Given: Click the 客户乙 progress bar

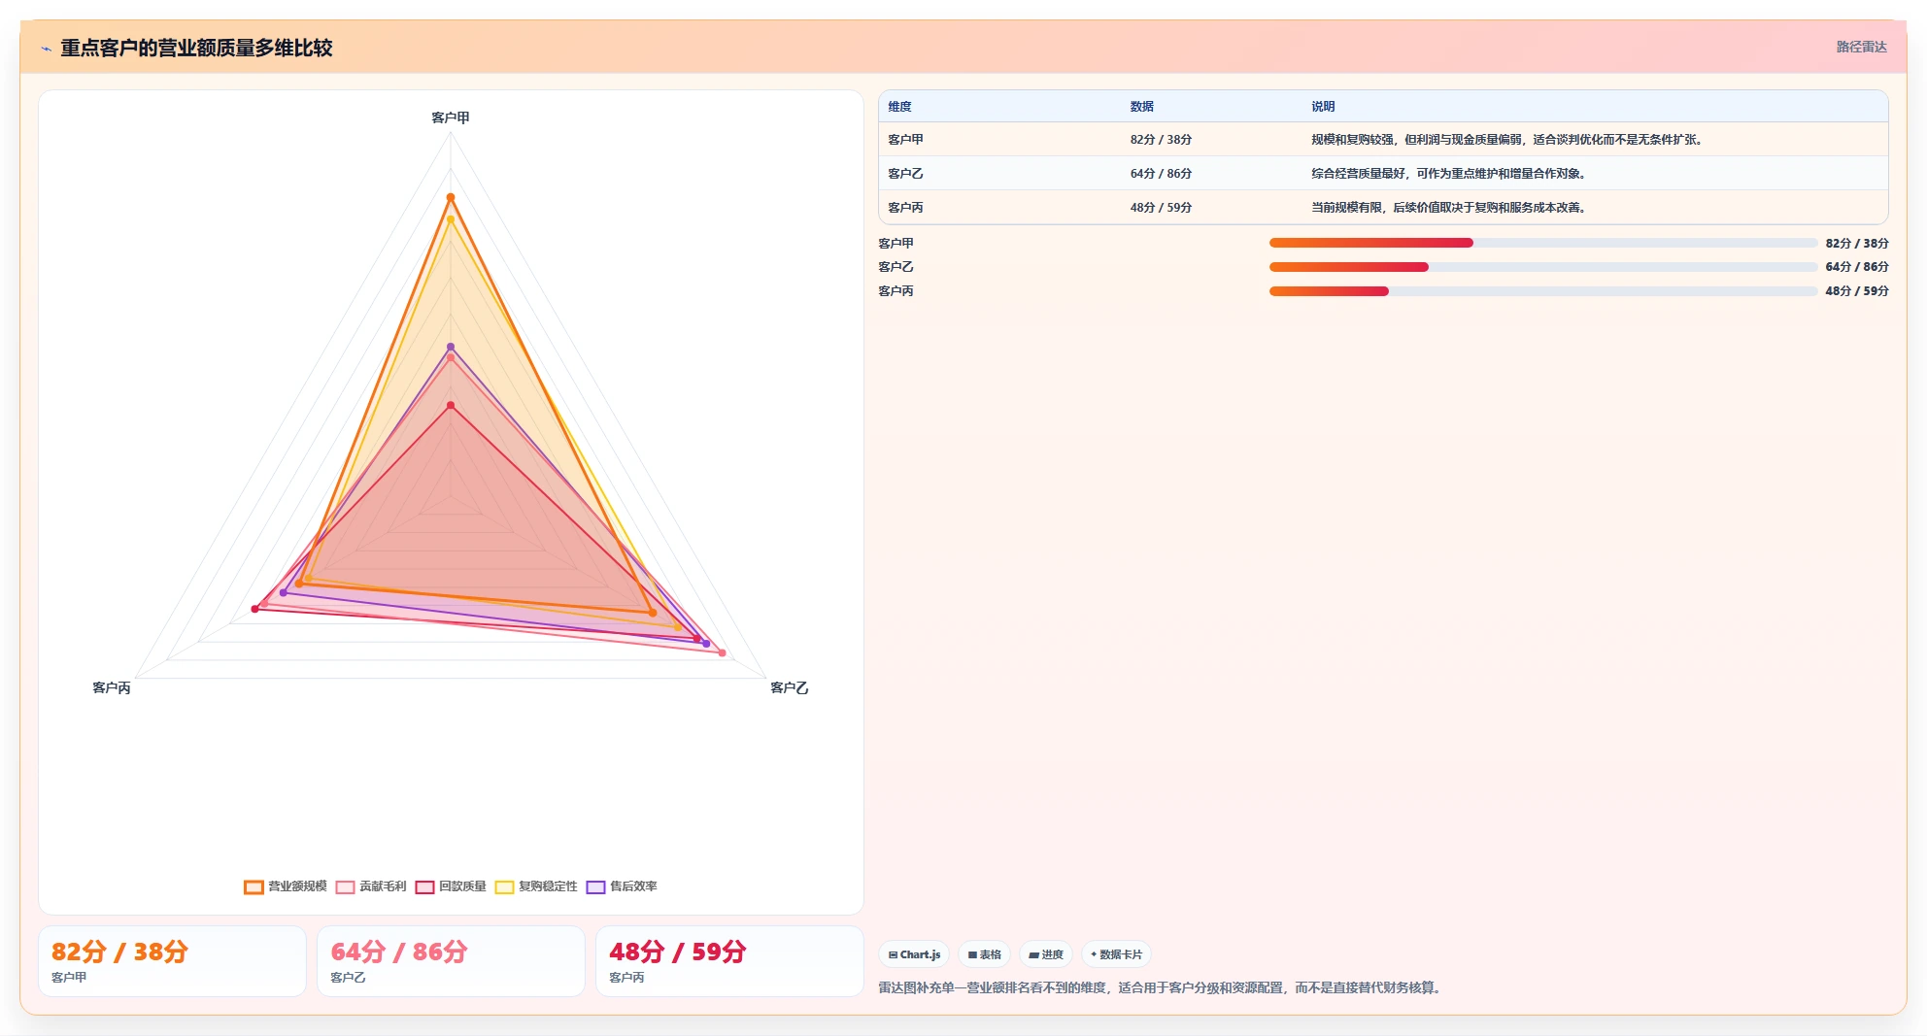Looking at the screenshot, I should pyautogui.click(x=1542, y=267).
